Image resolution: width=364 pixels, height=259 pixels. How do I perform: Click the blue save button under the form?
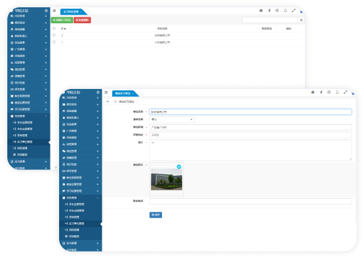click(155, 215)
